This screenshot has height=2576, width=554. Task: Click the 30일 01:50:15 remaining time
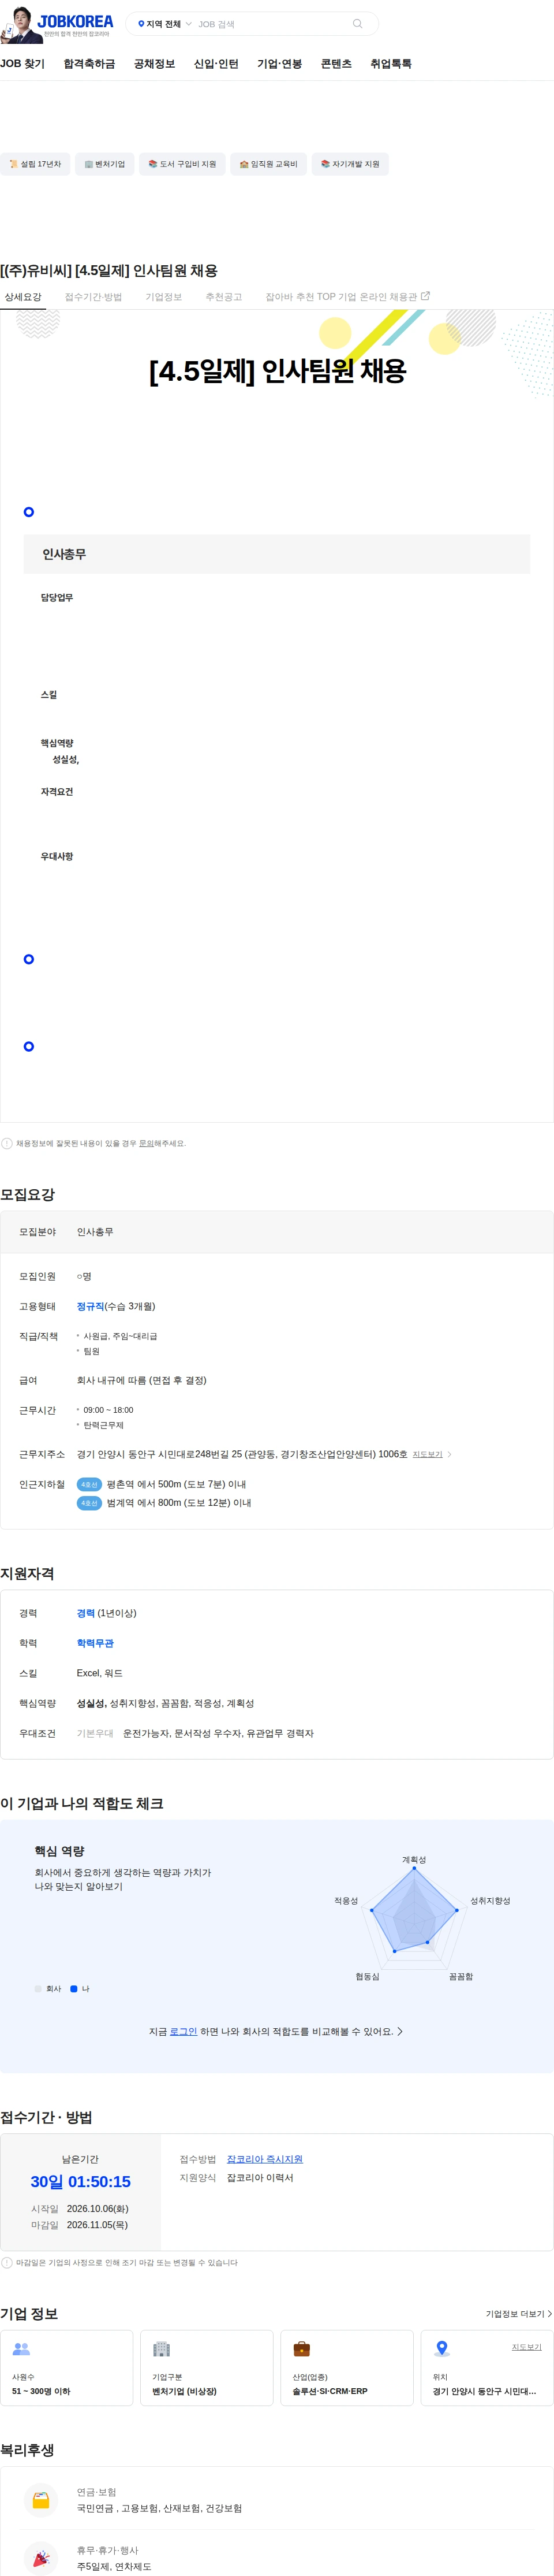coord(80,2182)
